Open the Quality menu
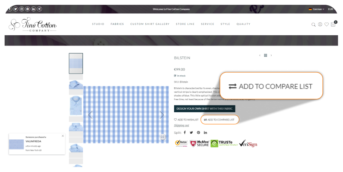 tap(243, 24)
